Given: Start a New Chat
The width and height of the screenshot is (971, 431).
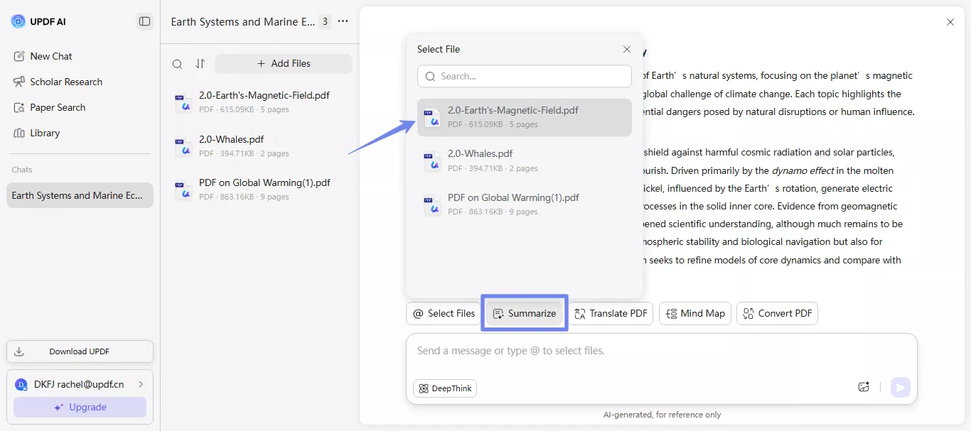Looking at the screenshot, I should (50, 56).
